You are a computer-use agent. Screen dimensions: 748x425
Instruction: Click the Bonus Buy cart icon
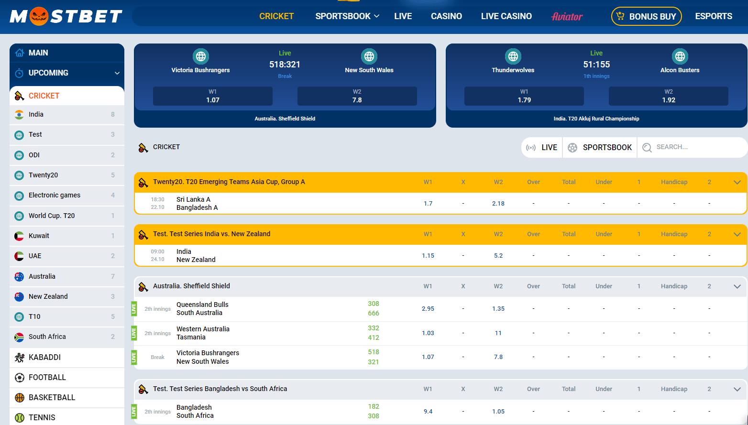coord(620,16)
